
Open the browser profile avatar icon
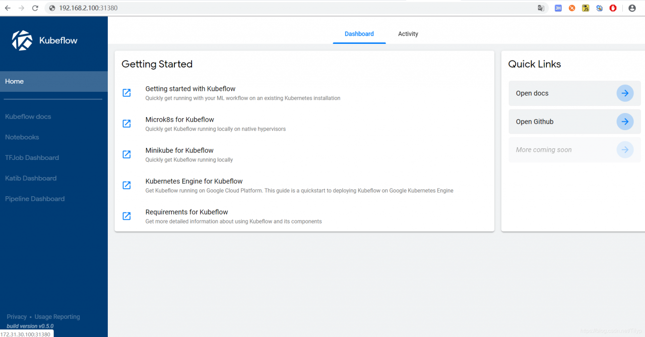click(x=632, y=8)
